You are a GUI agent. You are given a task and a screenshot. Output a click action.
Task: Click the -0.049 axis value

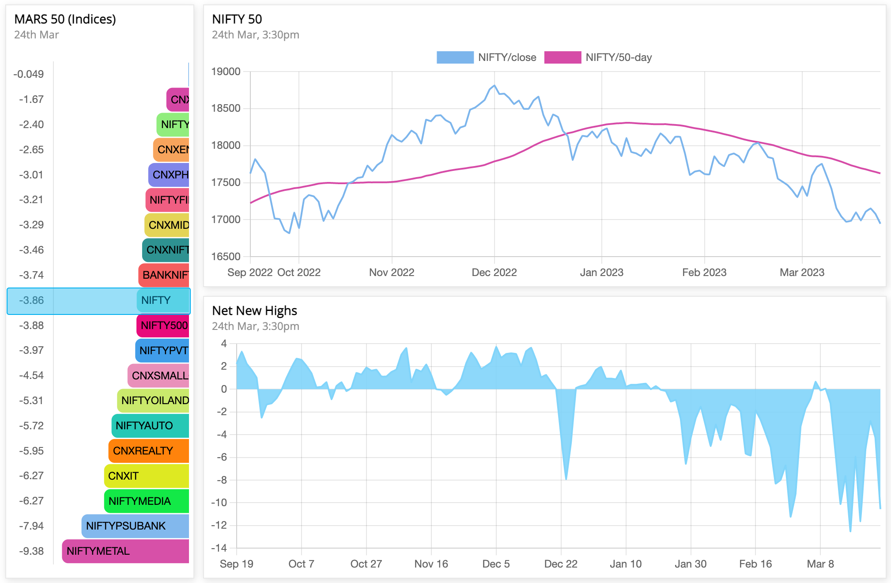pos(29,74)
